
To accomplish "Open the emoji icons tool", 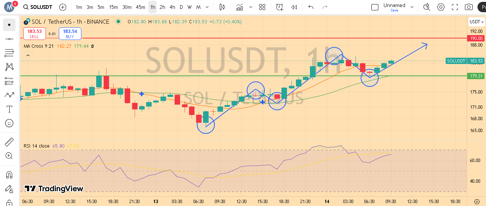I will (x=9, y=123).
